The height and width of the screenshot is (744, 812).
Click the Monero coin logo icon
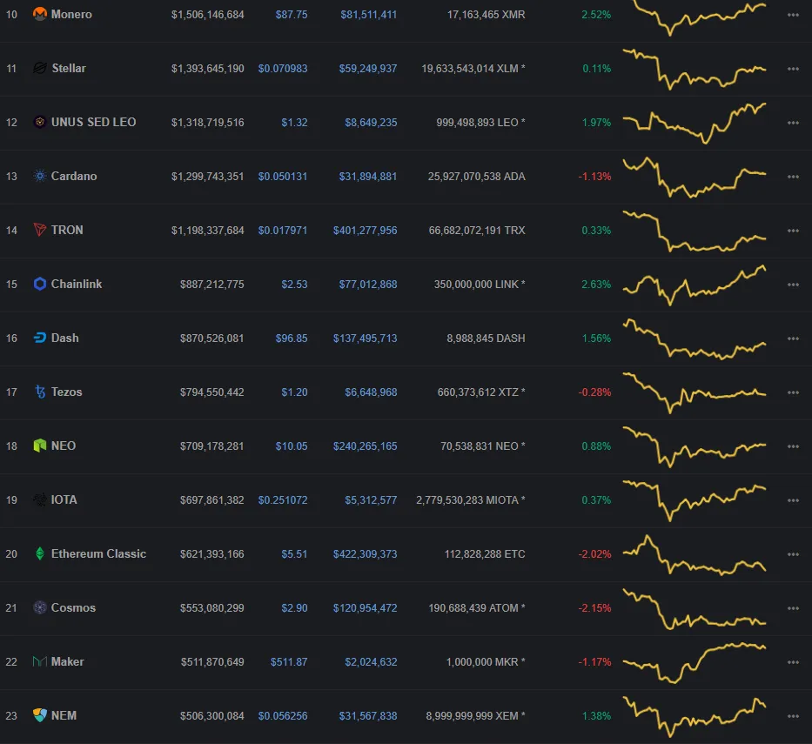[x=40, y=14]
